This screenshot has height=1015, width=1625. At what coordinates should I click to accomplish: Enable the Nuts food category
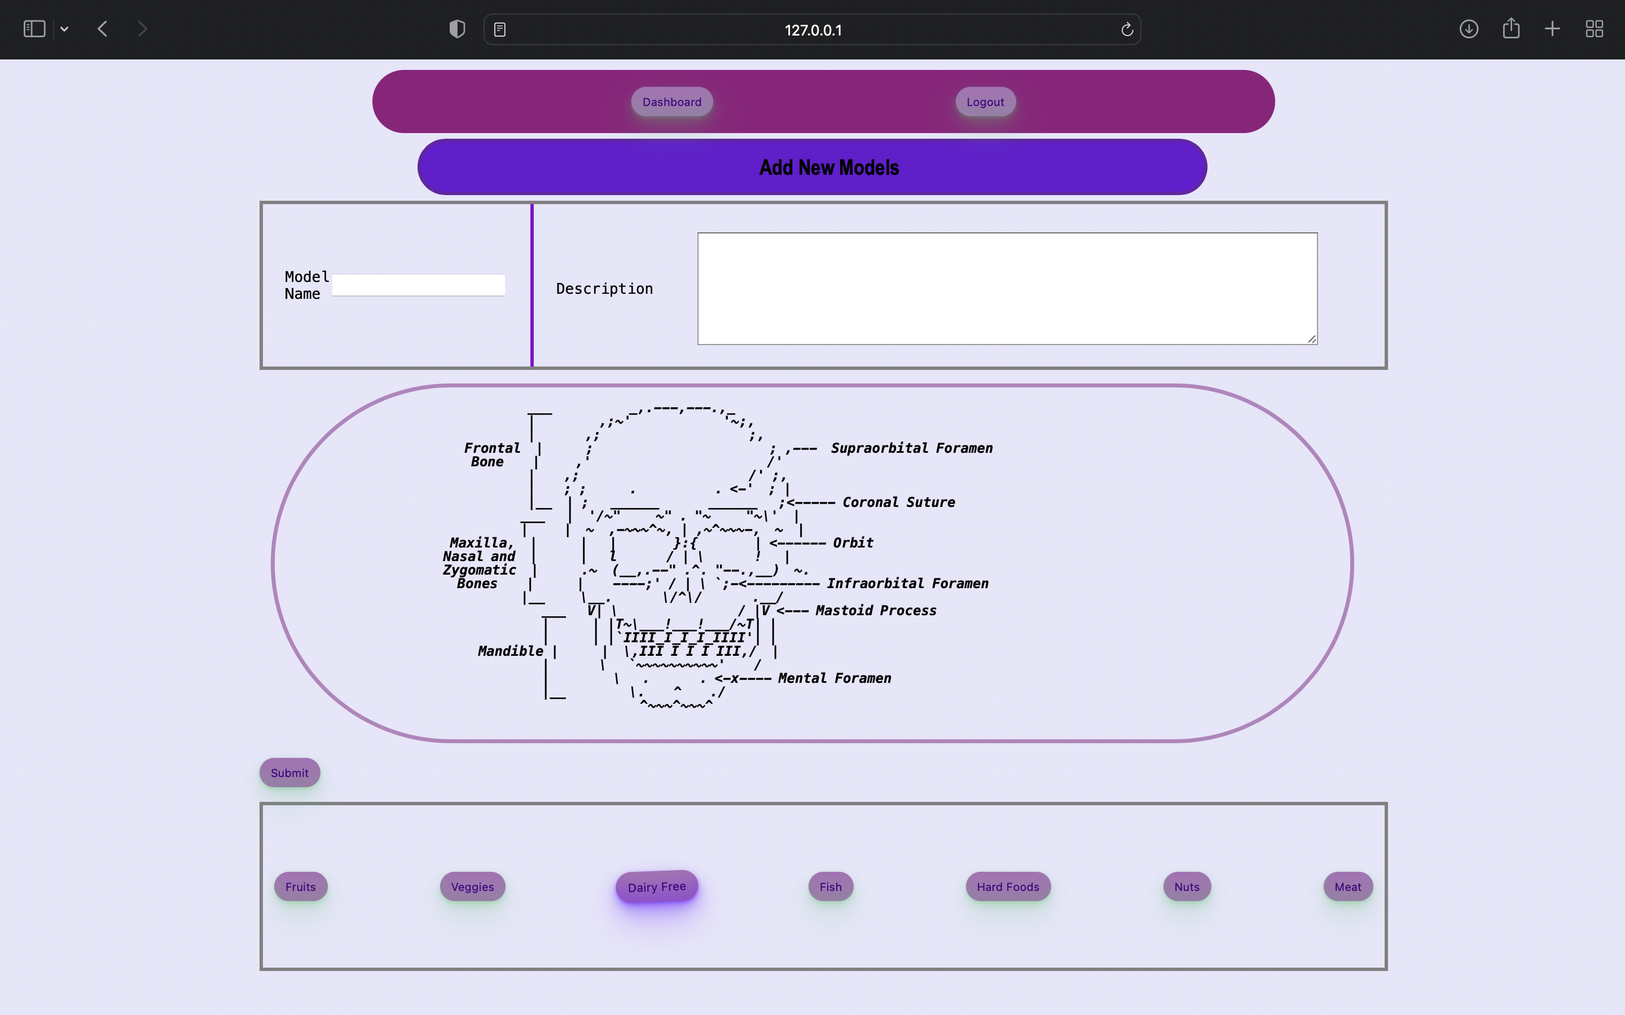pyautogui.click(x=1186, y=886)
